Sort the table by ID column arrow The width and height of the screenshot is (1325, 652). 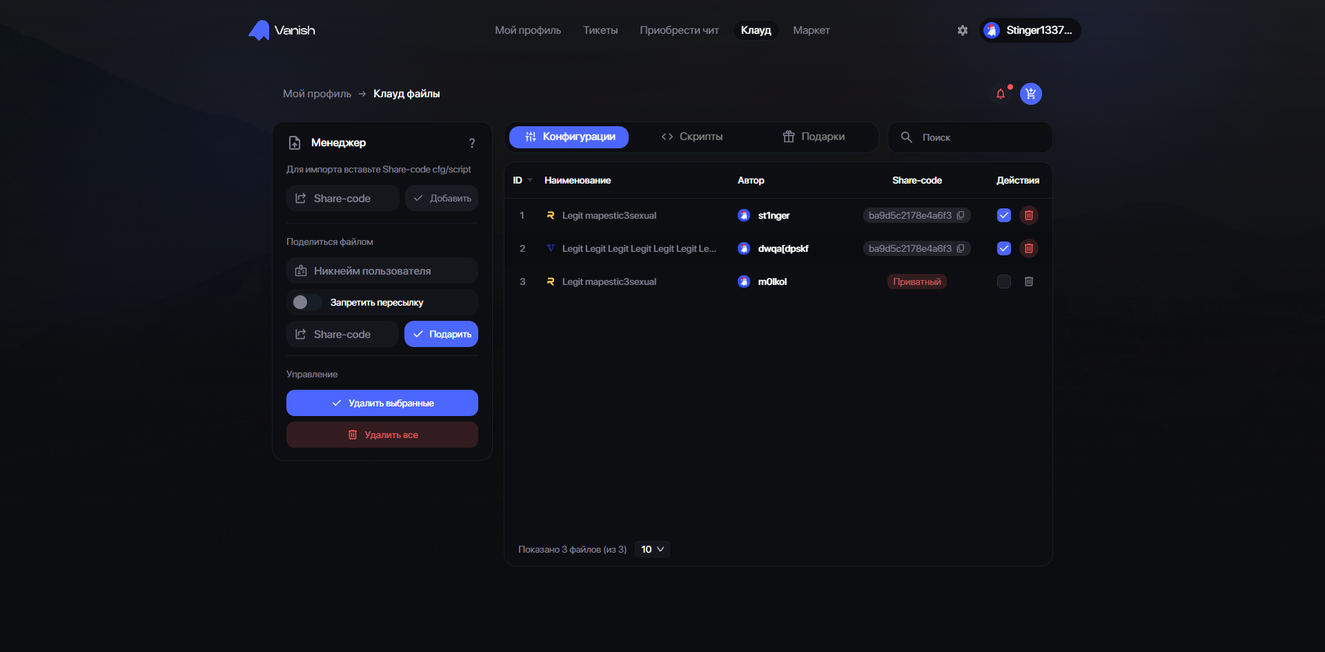tap(530, 179)
